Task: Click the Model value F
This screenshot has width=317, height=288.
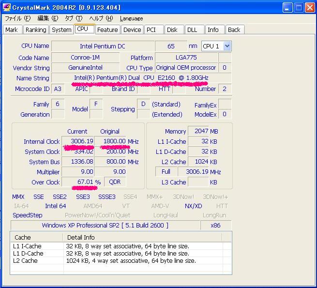Action: click(x=96, y=104)
